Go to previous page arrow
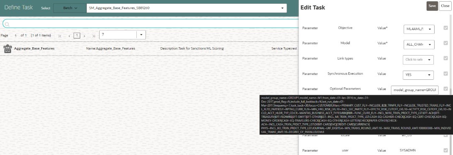Viewport: 453px width, 155px height. [69, 36]
